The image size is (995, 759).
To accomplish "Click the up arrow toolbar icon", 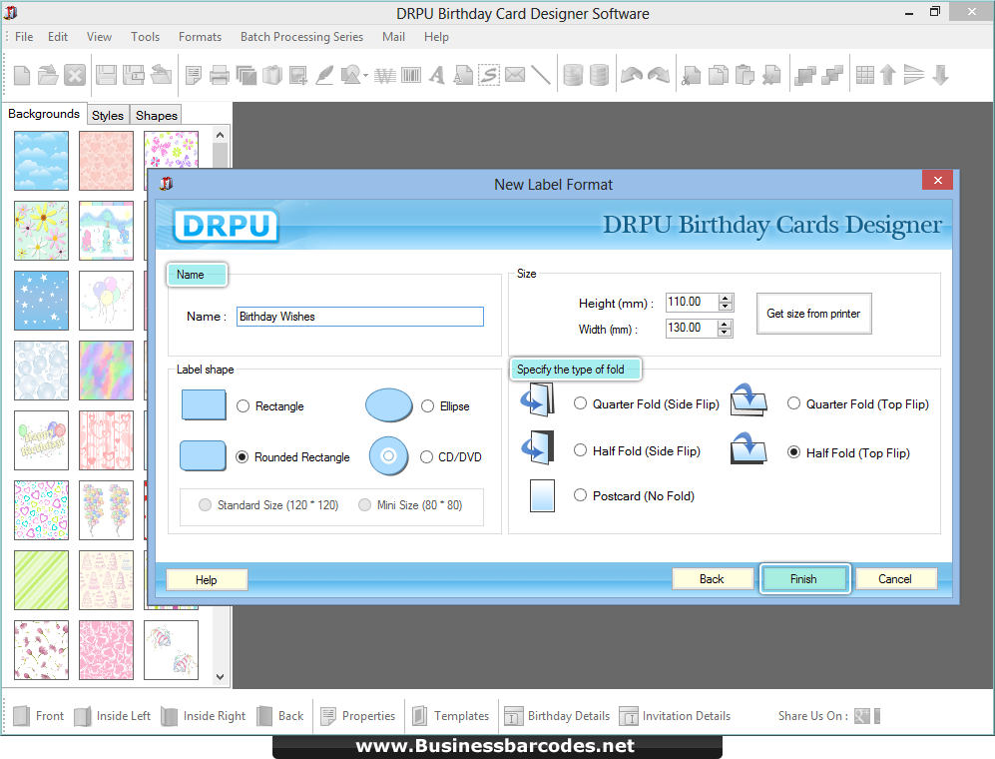I will [888, 76].
